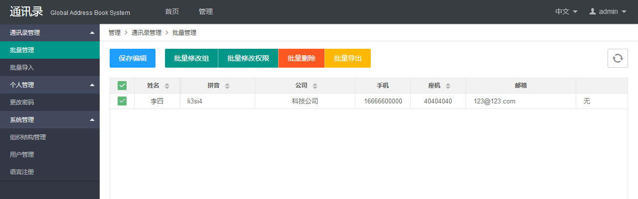
Task: Go to 首页 in top navigation
Action: click(x=172, y=11)
